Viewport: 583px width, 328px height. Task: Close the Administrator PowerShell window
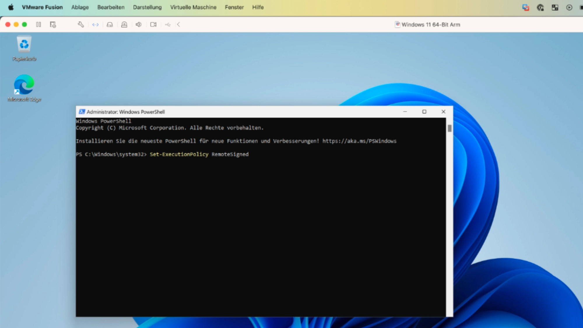point(443,112)
